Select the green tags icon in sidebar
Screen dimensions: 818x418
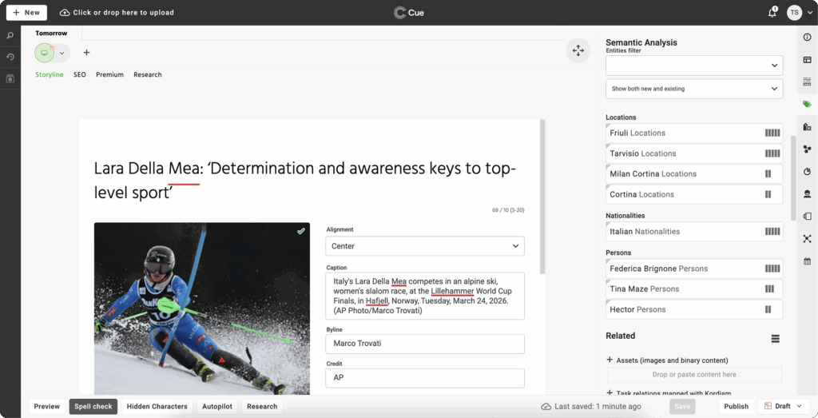[807, 105]
